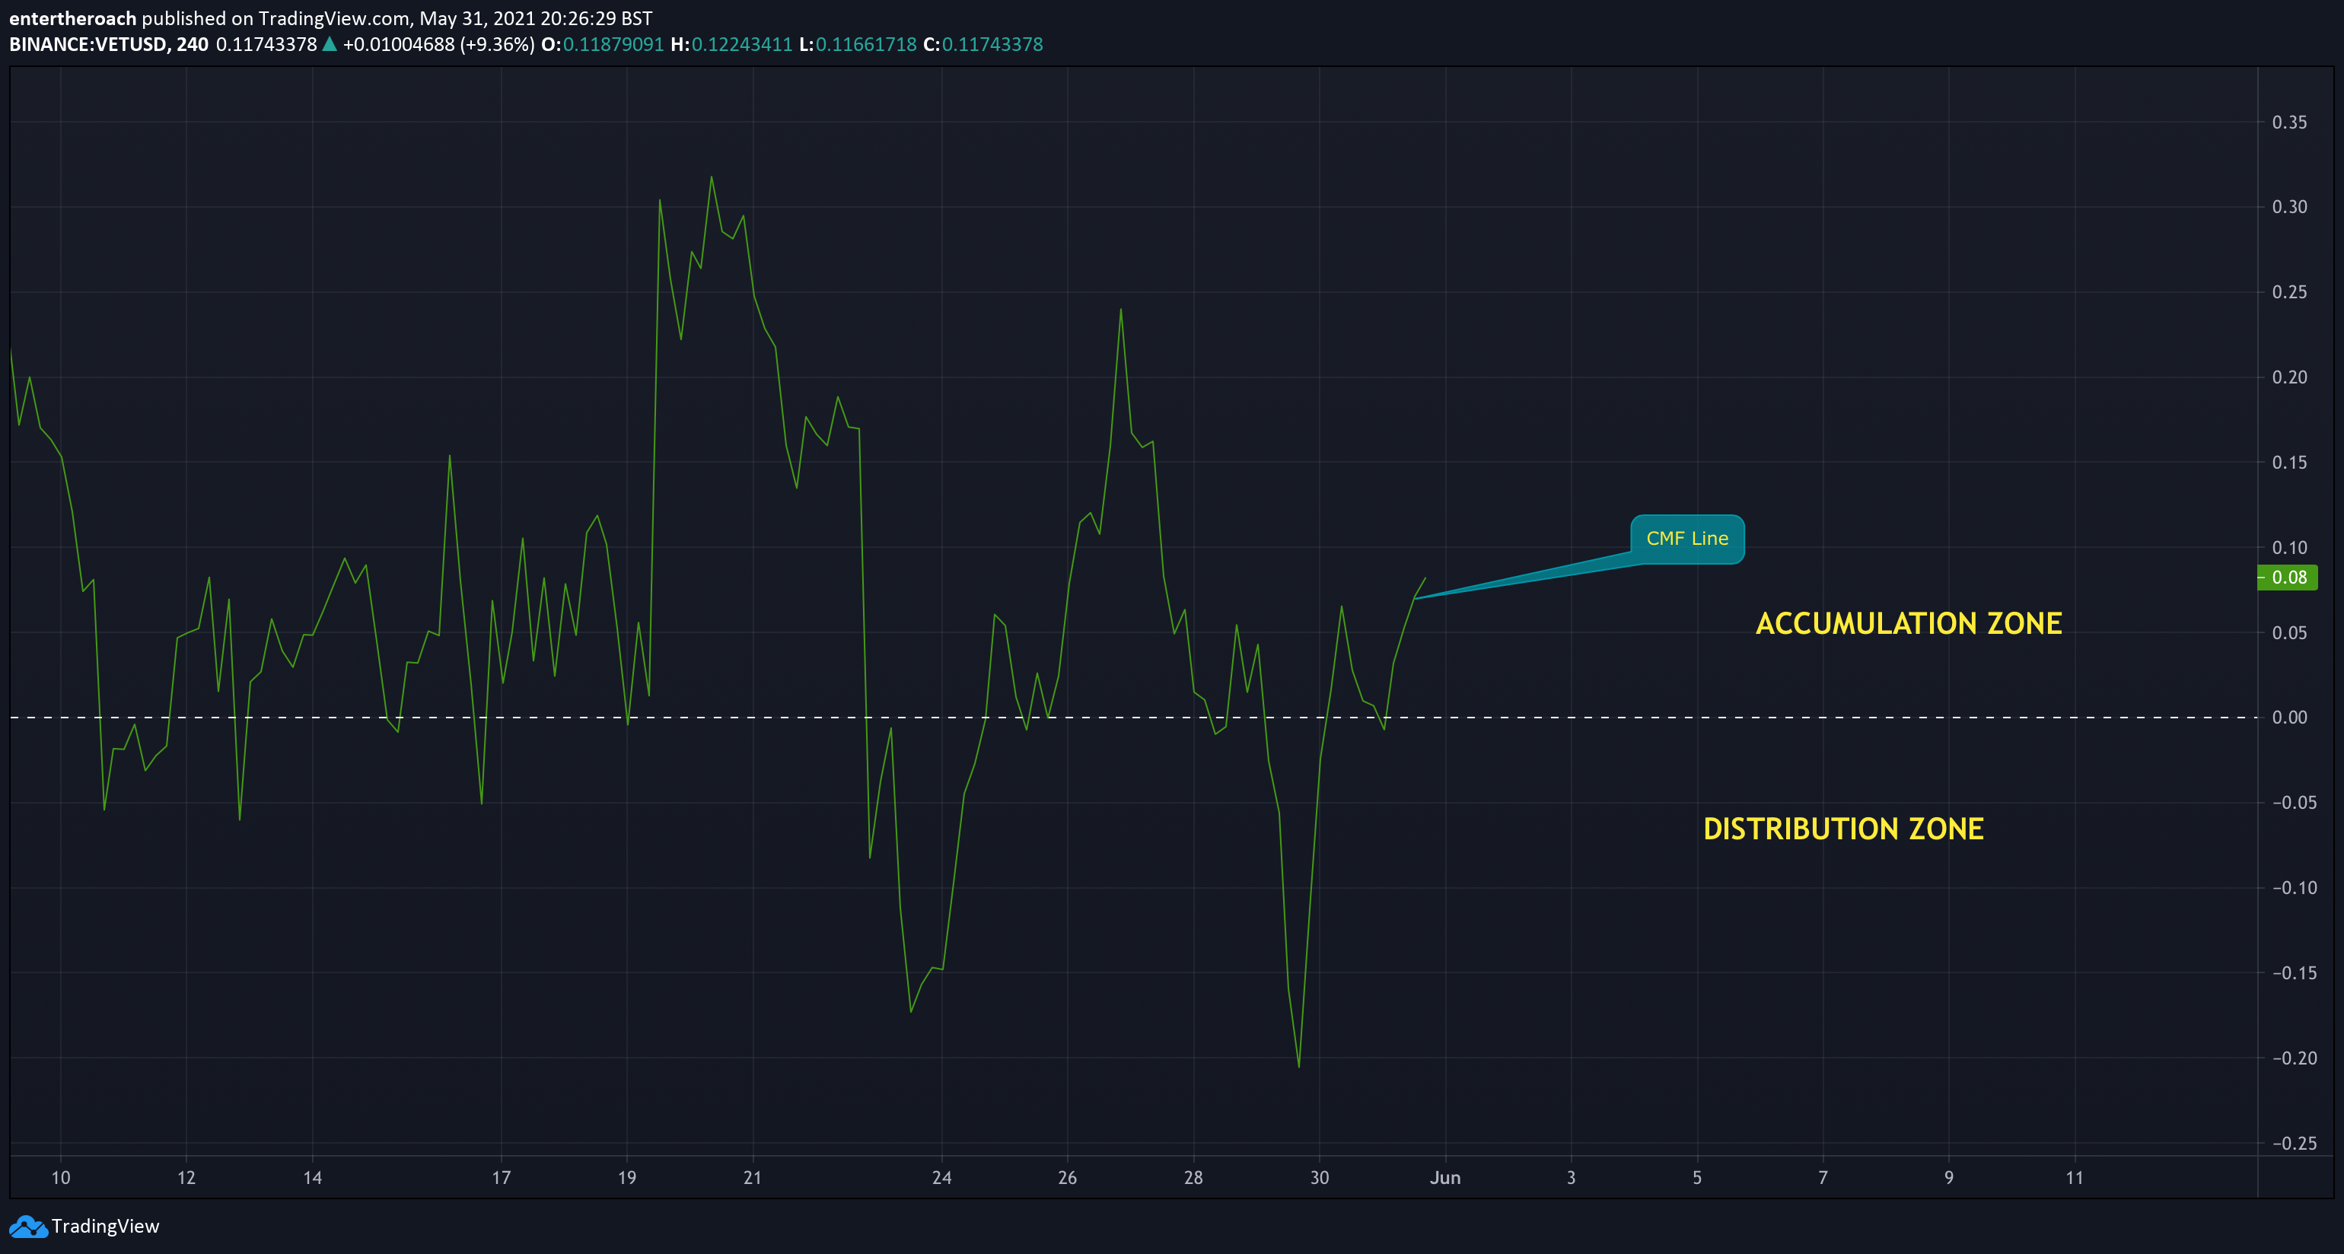The image size is (2344, 1254).
Task: Click the −0.10 price axis label
Action: click(x=2294, y=887)
